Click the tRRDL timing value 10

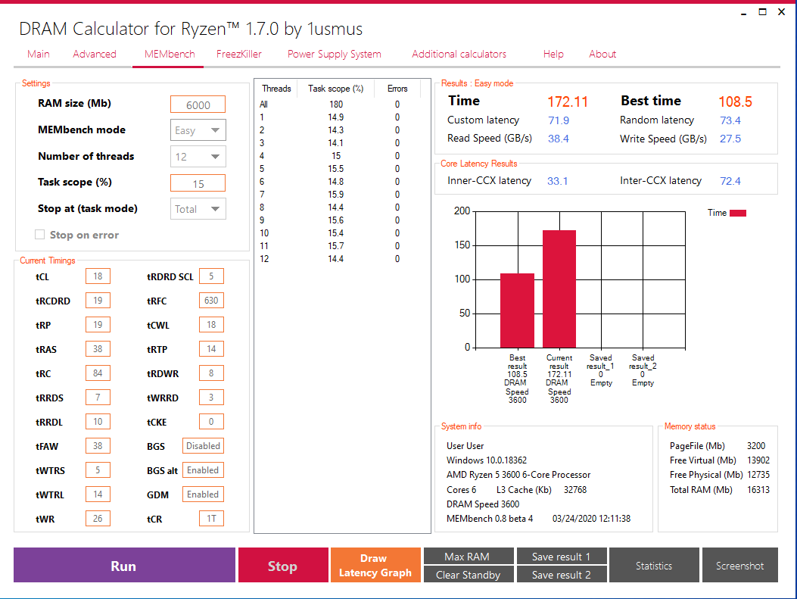point(98,422)
